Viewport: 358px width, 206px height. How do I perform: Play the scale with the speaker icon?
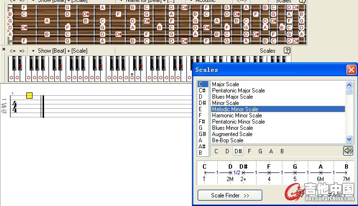point(348,151)
